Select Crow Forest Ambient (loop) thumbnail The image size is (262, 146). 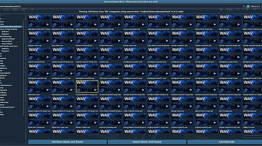111,103
